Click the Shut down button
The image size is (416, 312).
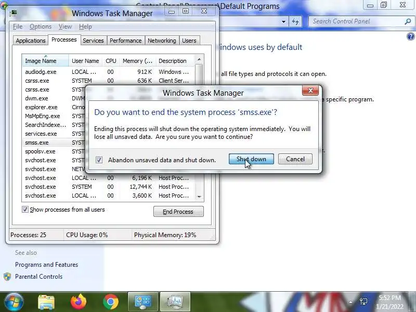pos(251,159)
